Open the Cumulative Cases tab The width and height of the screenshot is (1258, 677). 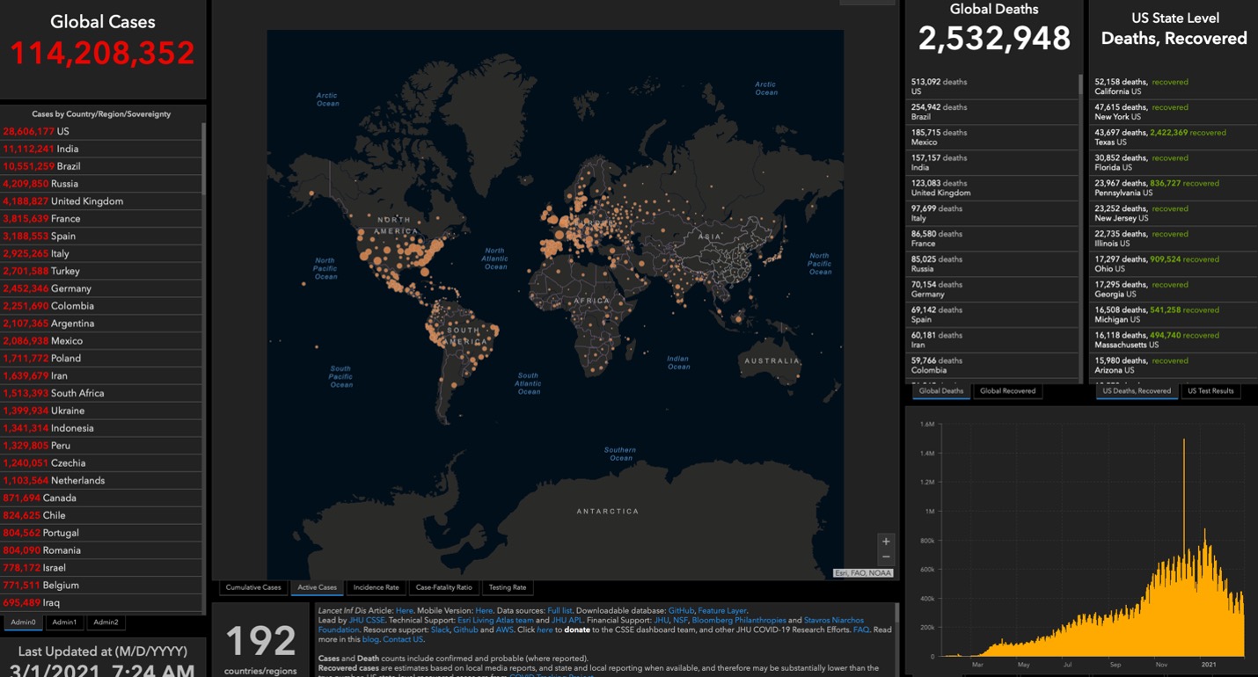[252, 587]
